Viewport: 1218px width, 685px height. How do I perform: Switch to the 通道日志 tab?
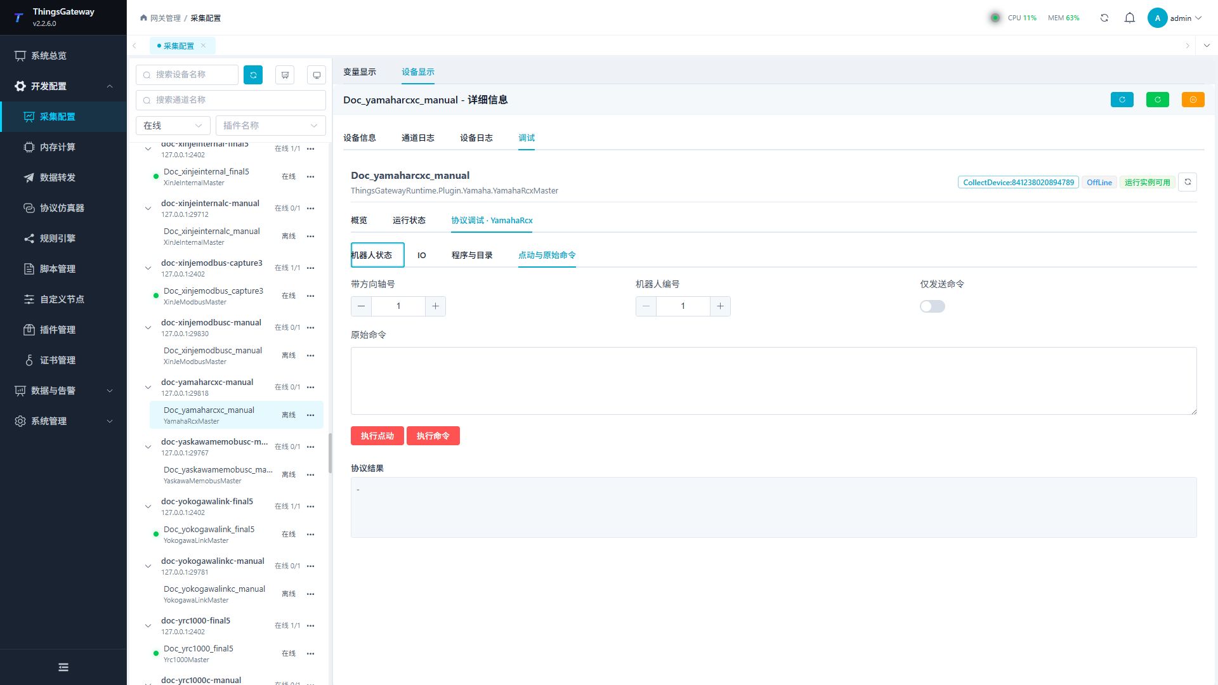coord(418,138)
